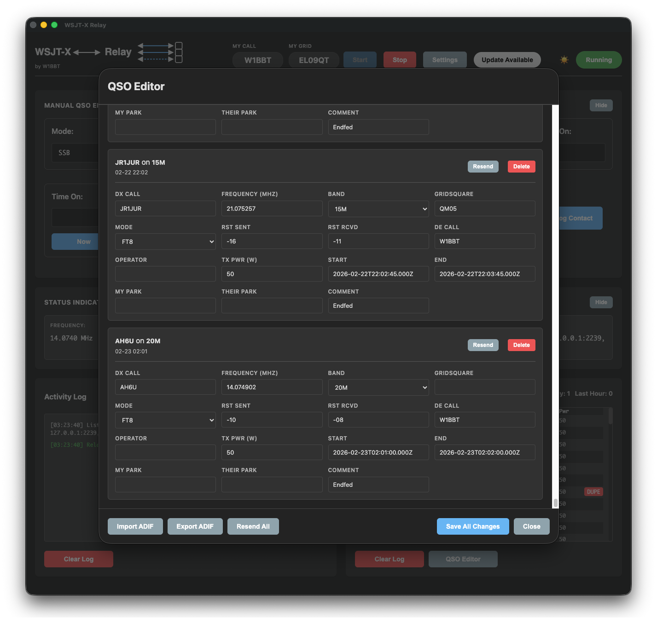This screenshot has width=657, height=629.
Task: Hide the Status Indicators panel
Action: coord(601,302)
